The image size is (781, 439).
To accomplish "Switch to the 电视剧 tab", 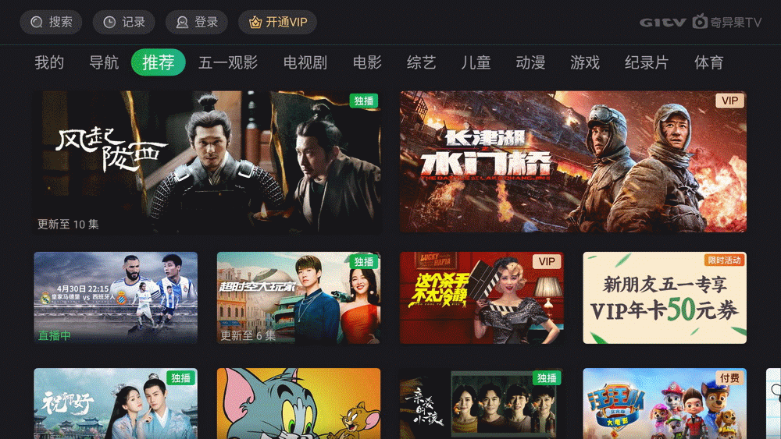I will (305, 62).
